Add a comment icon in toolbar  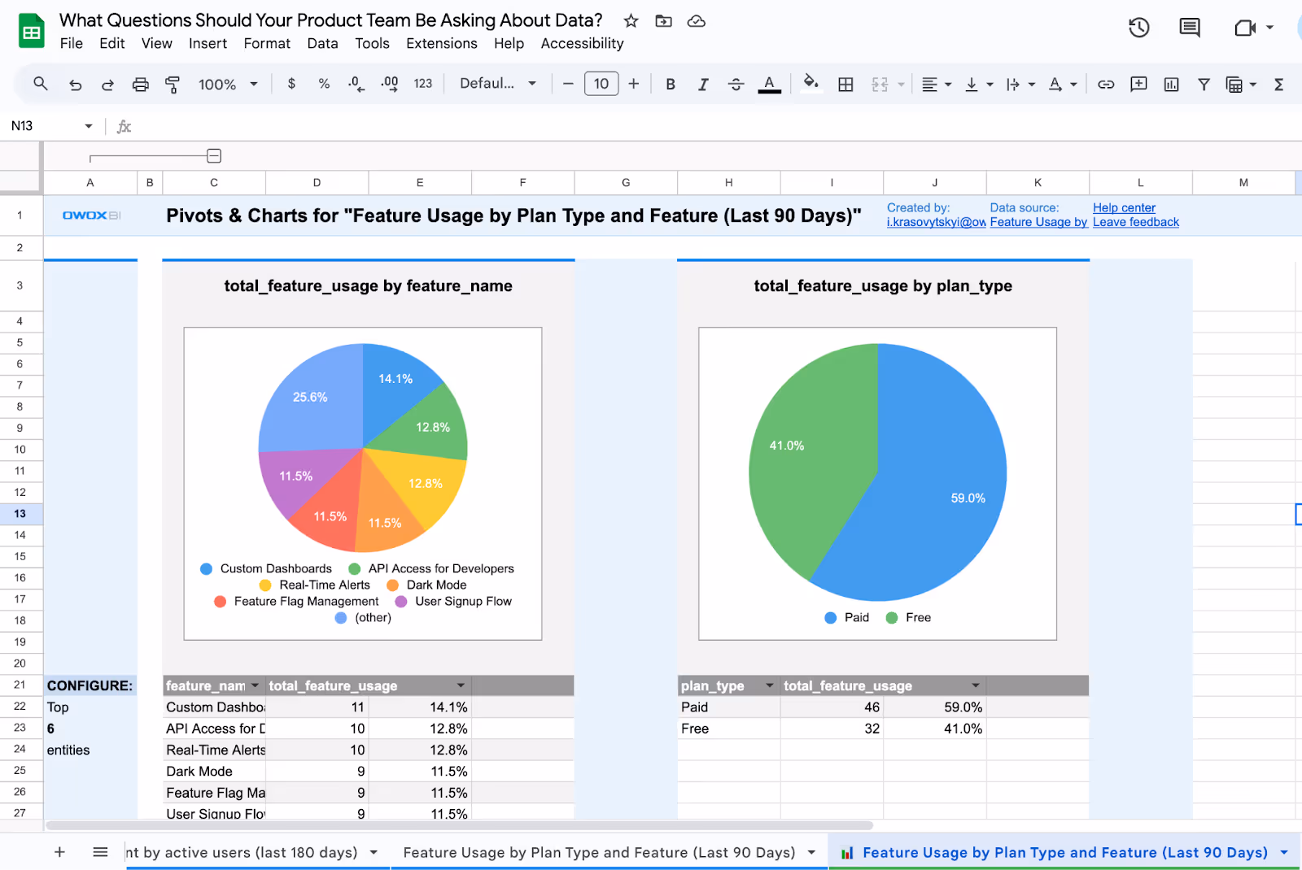(x=1138, y=84)
